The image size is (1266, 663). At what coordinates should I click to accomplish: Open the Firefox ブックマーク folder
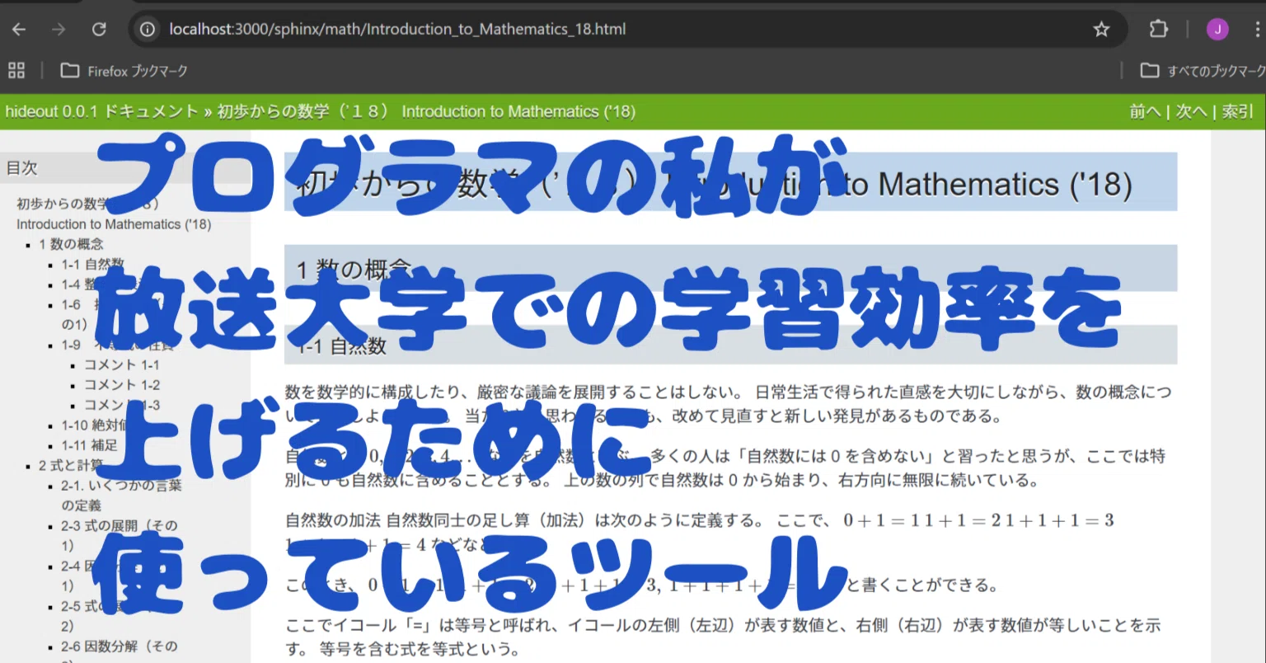(124, 71)
